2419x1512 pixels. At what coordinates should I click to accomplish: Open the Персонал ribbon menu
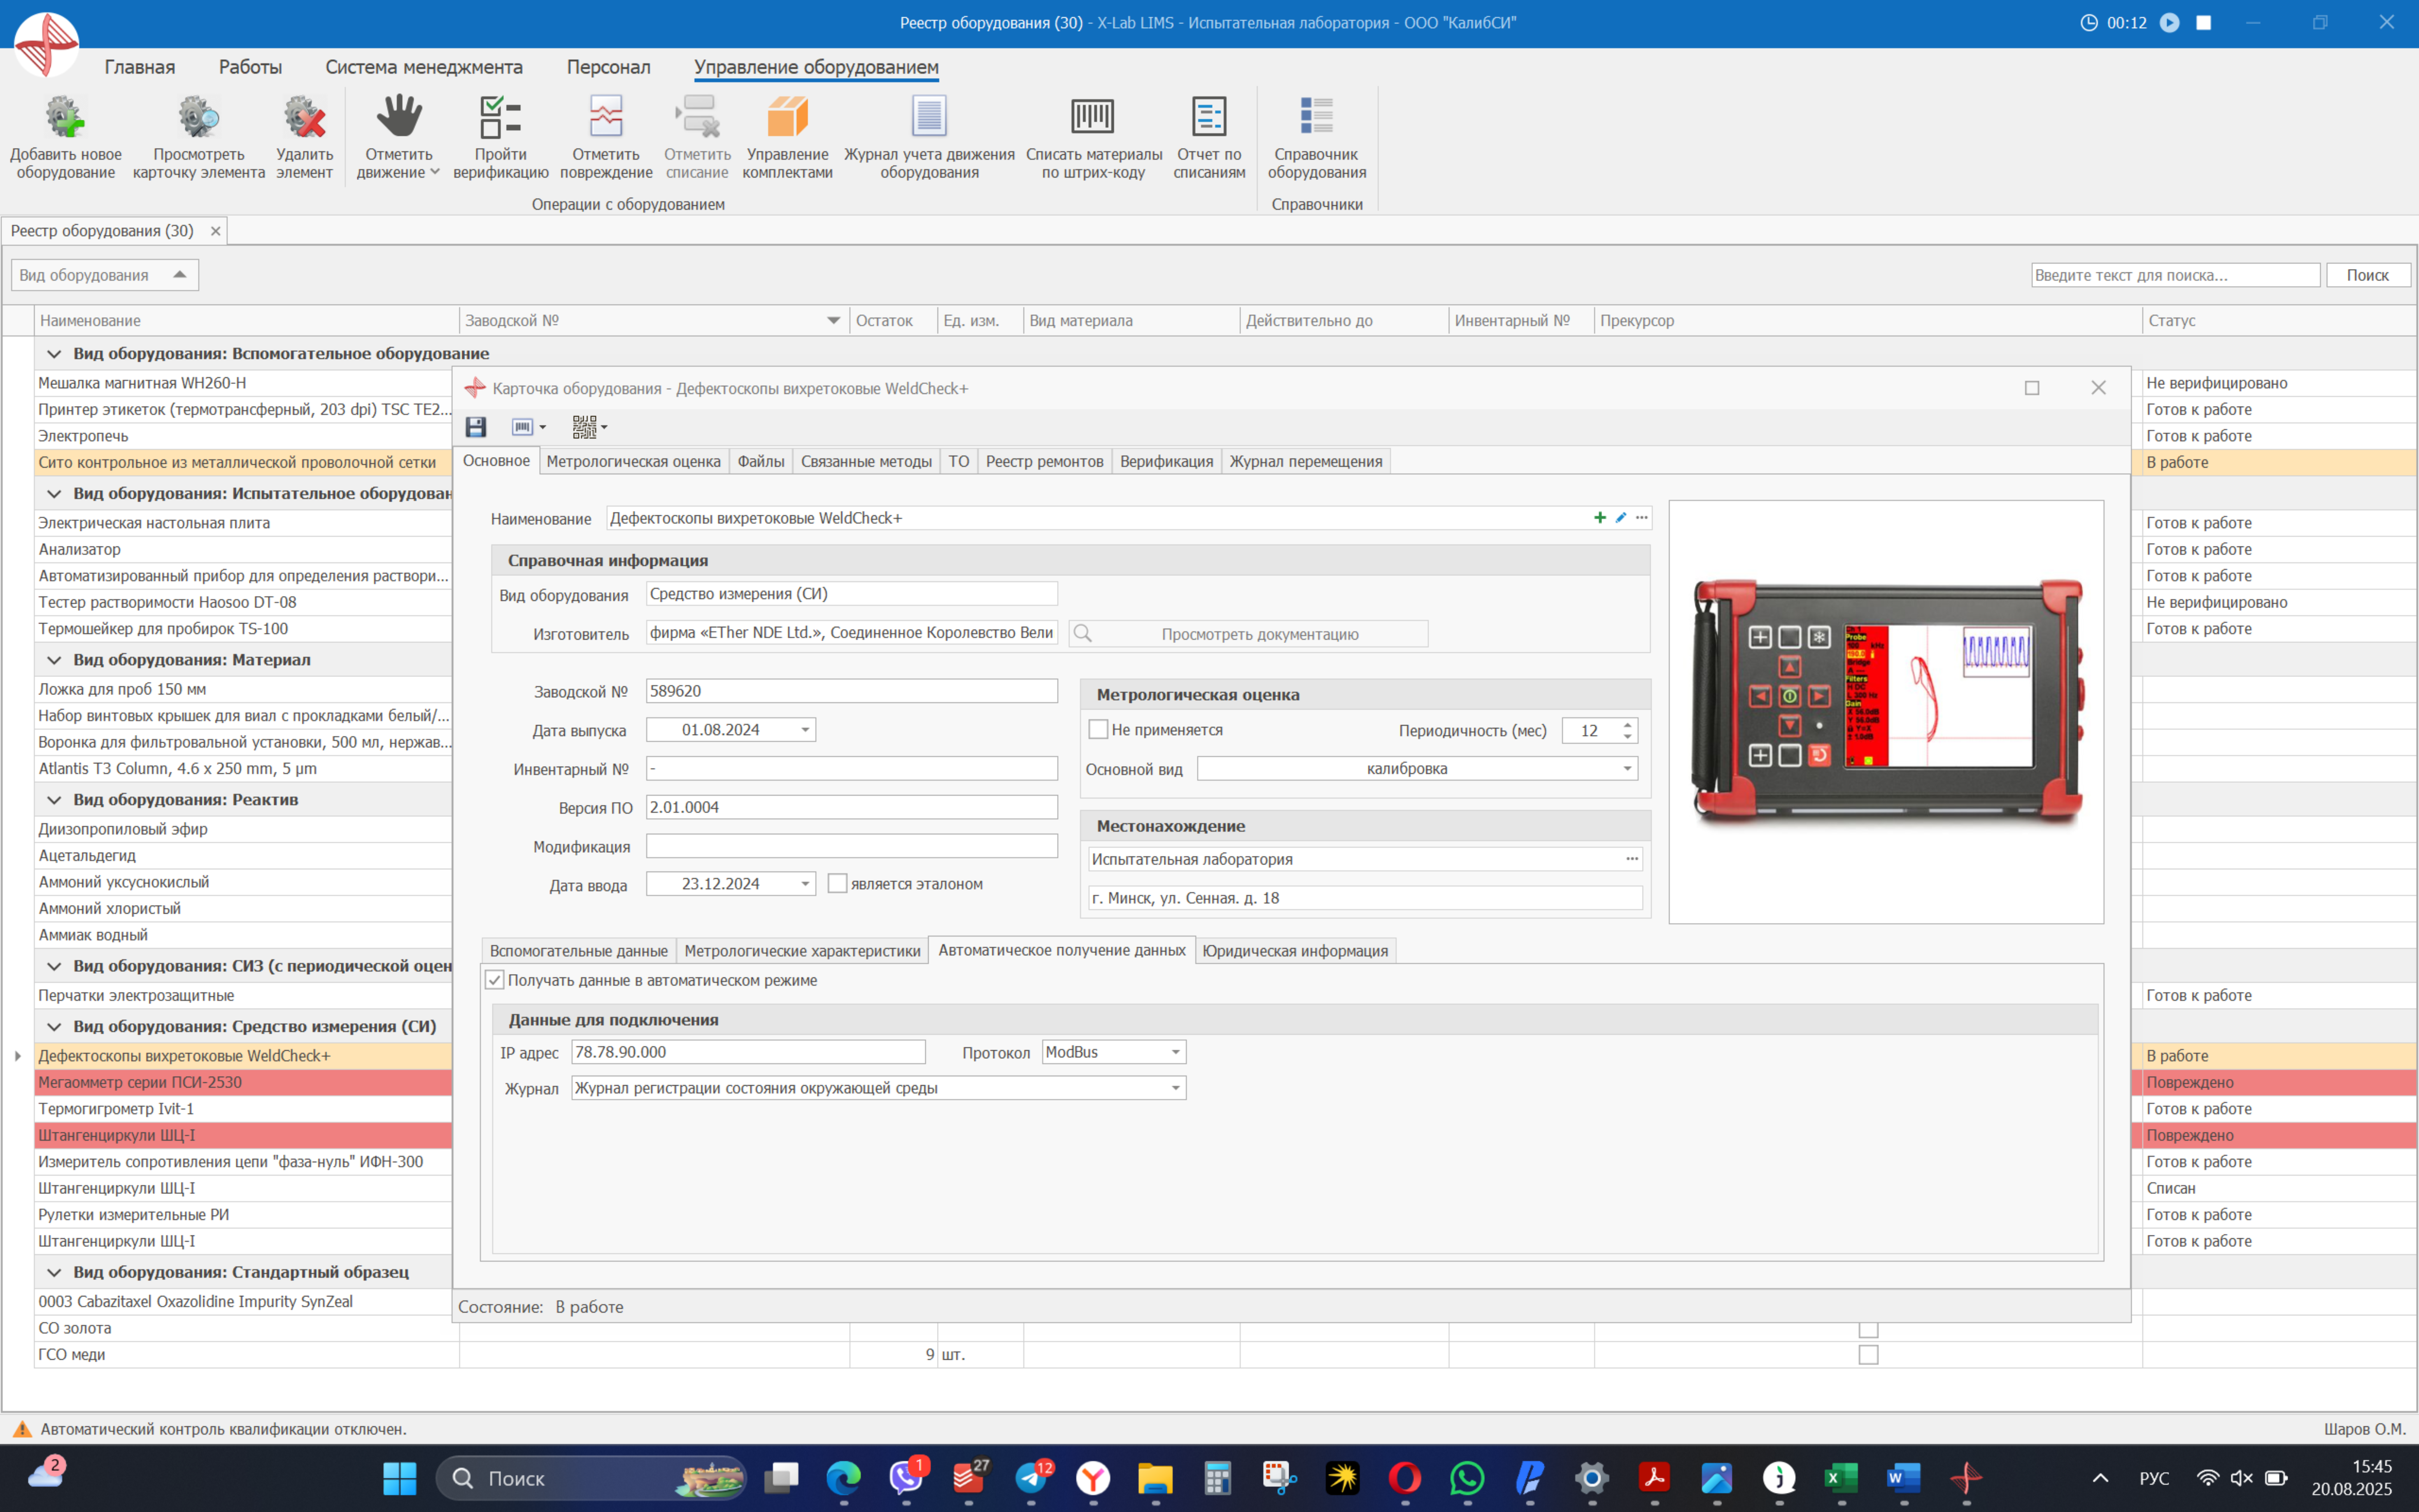tap(608, 67)
